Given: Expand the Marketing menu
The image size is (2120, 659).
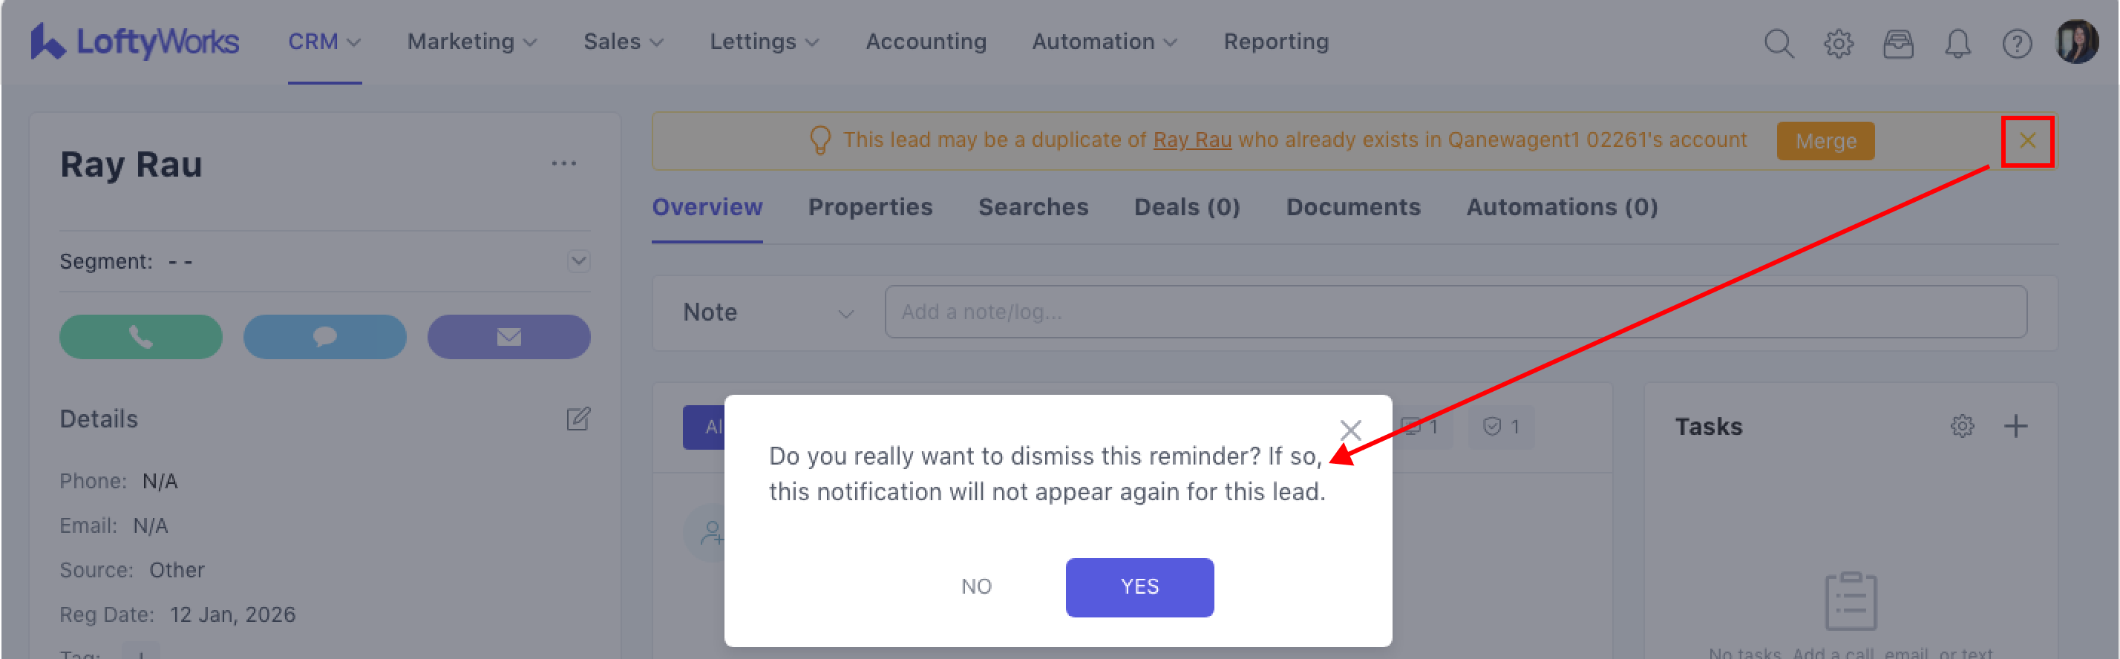Looking at the screenshot, I should pyautogui.click(x=471, y=42).
